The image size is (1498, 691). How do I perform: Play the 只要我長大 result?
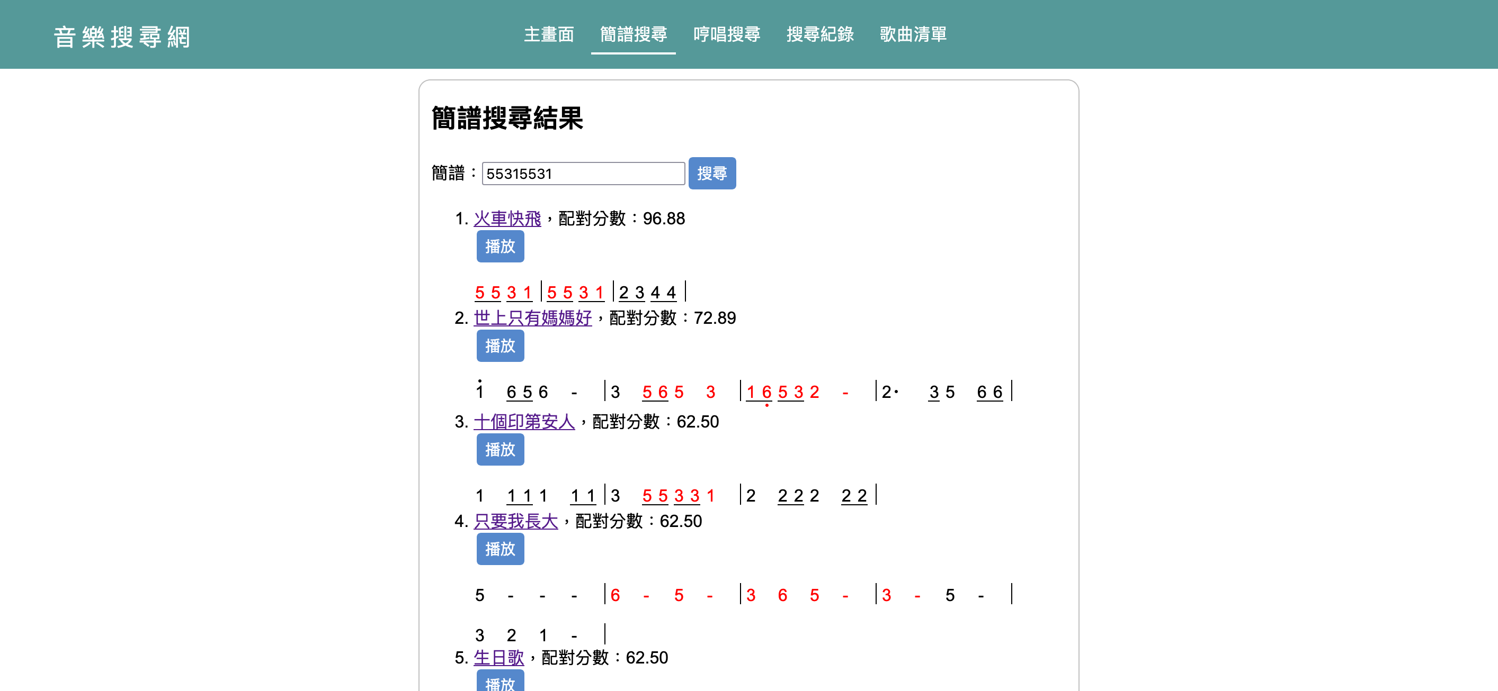point(500,549)
